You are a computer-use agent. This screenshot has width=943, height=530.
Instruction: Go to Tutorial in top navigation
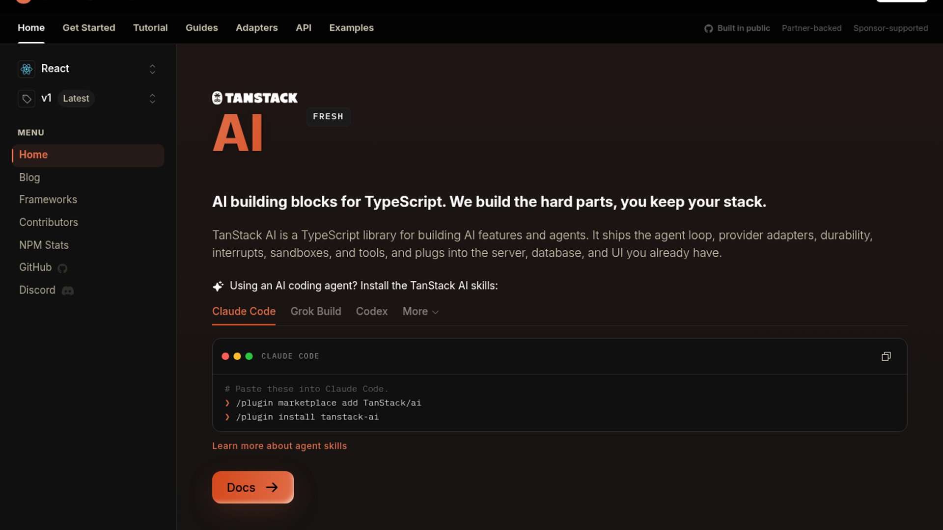(x=150, y=28)
